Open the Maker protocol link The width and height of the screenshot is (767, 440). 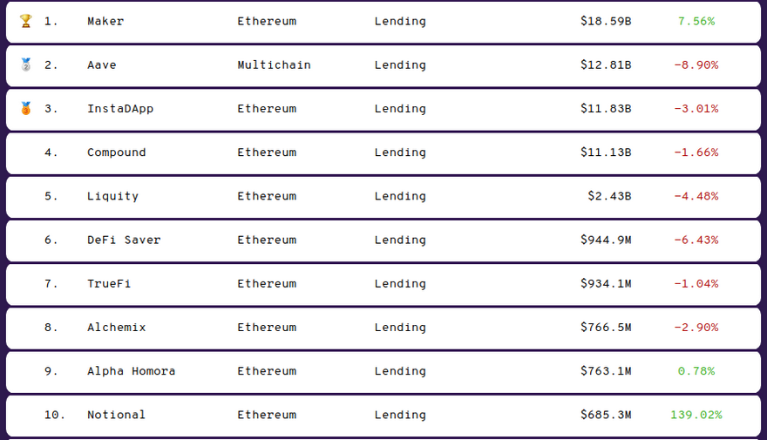click(x=105, y=21)
